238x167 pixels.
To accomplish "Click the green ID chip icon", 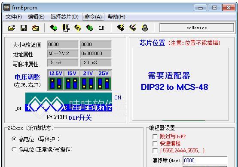I will pos(90,28).
